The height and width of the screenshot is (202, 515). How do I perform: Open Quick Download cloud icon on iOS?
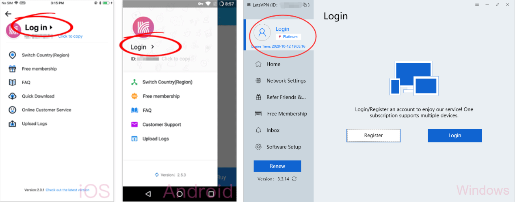click(13, 96)
